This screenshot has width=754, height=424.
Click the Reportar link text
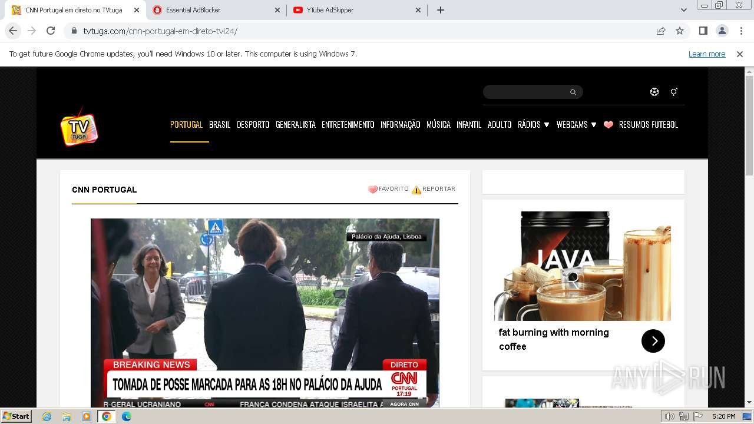(439, 189)
